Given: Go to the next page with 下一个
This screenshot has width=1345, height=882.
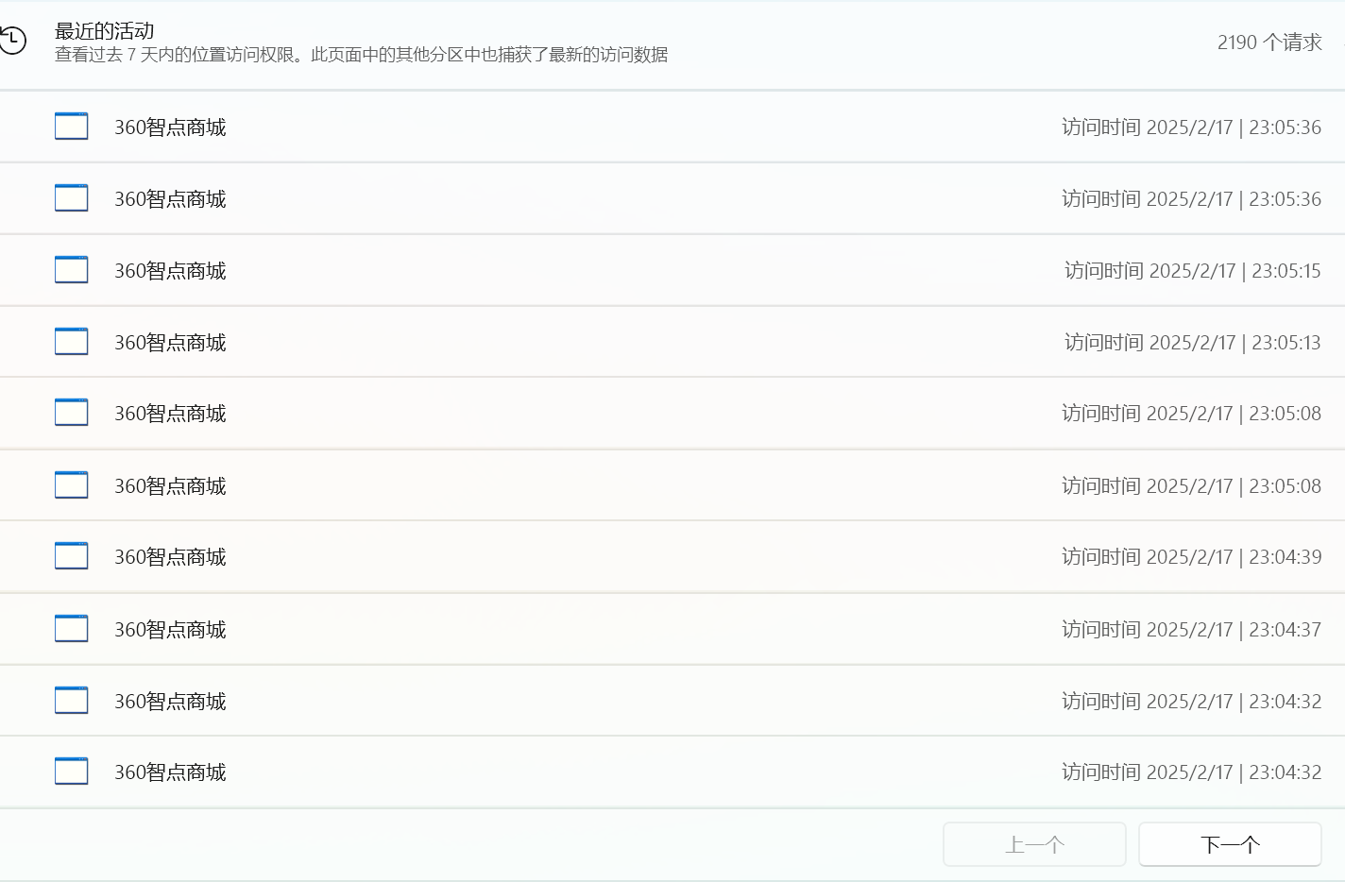Looking at the screenshot, I should pyautogui.click(x=1230, y=844).
